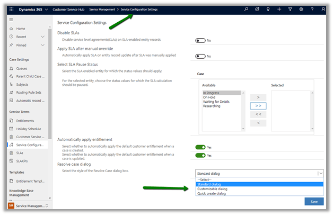
Task: Click the lightbulb assistant icon
Action: click(x=268, y=9)
